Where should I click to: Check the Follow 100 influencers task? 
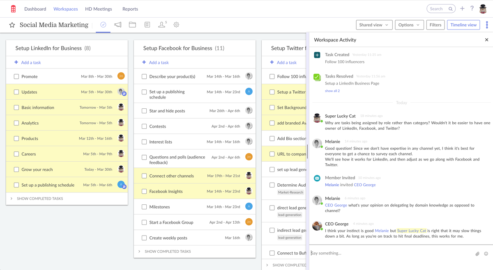pyautogui.click(x=272, y=76)
